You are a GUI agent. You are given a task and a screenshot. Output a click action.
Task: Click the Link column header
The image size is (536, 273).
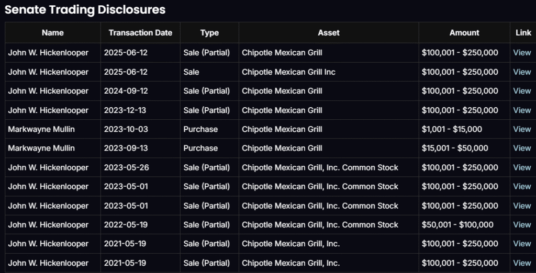click(523, 32)
